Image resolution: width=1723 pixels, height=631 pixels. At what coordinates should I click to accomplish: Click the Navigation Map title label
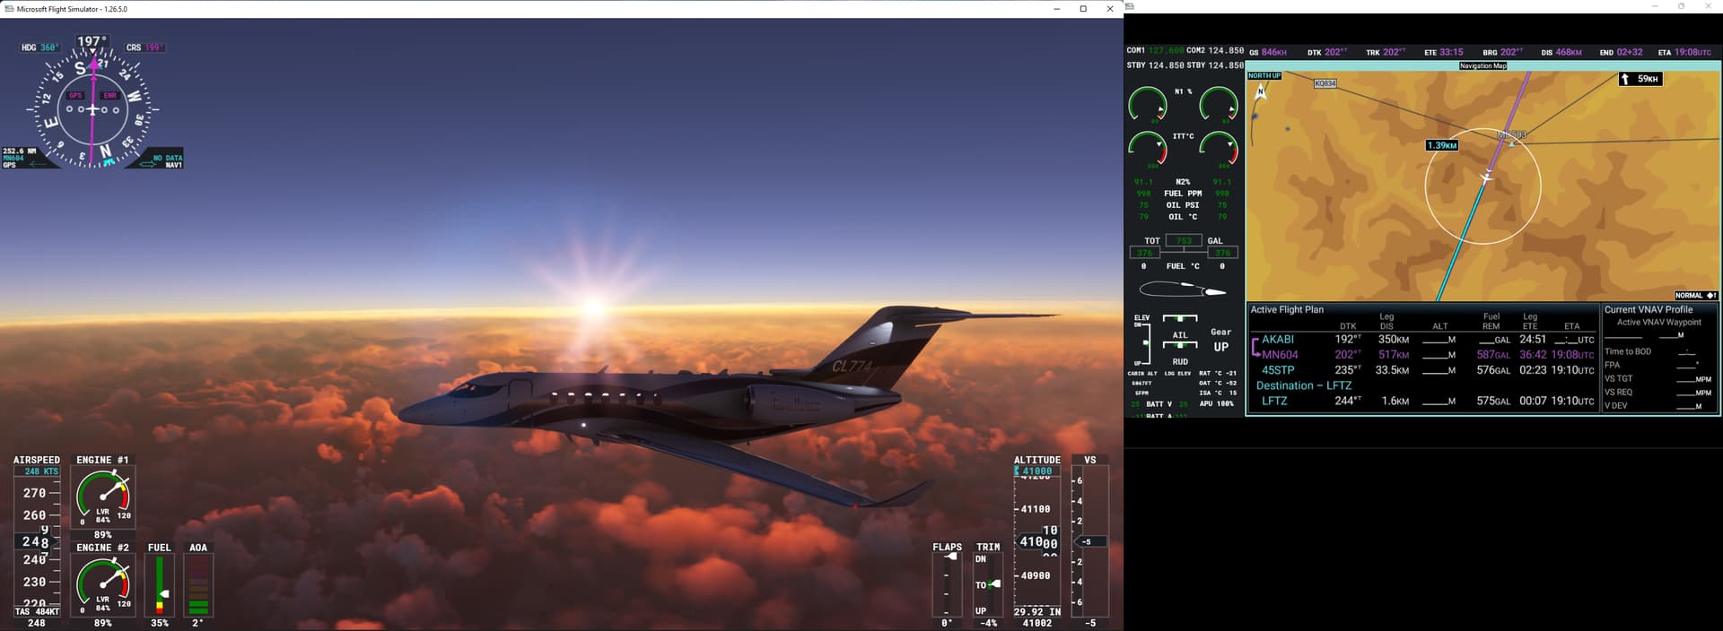click(x=1482, y=66)
